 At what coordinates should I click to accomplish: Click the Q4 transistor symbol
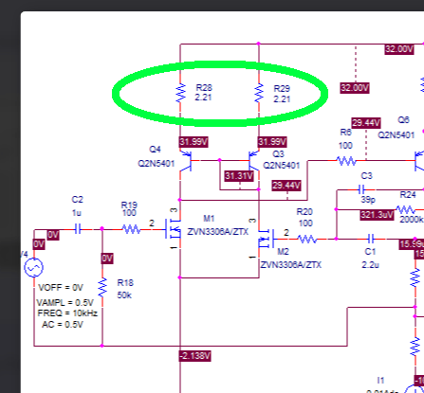pyautogui.click(x=187, y=161)
